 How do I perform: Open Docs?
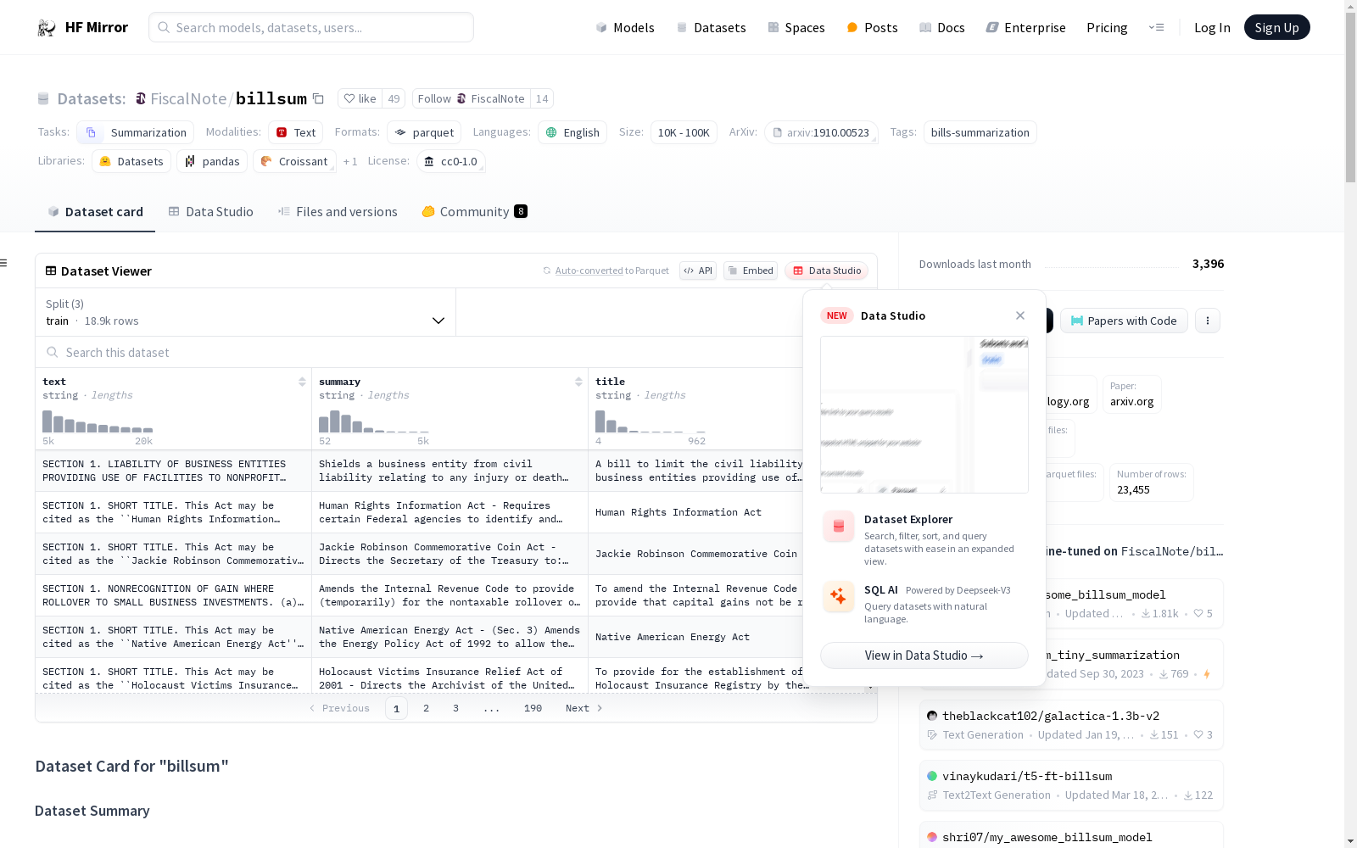click(941, 27)
